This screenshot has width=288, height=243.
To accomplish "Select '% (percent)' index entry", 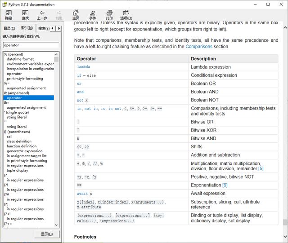I will pyautogui.click(x=13, y=54).
